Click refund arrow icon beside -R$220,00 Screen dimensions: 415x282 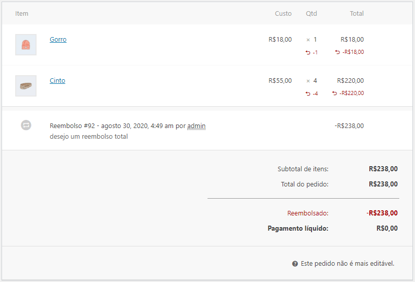click(334, 93)
